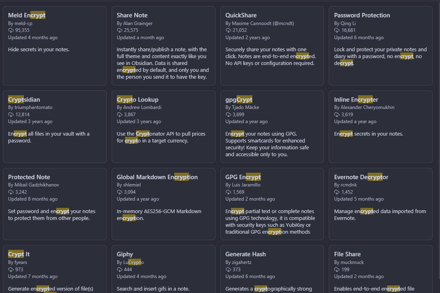440x293 pixels.
Task: Click download icon on Giphy card
Action: [x=120, y=270]
